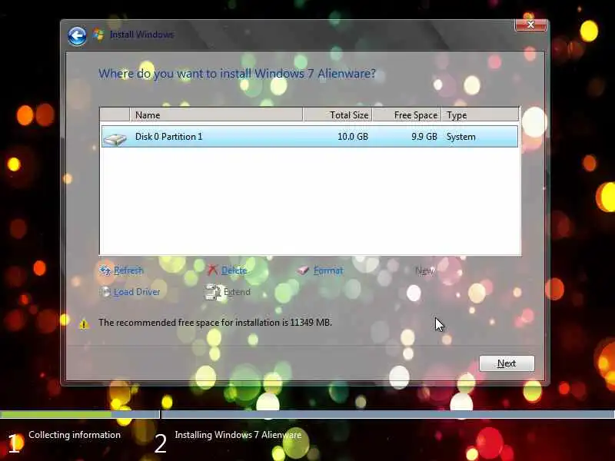Viewport: 615px width, 461px height.
Task: Click the Installing Windows 7 Alienware step label
Action: pos(238,435)
